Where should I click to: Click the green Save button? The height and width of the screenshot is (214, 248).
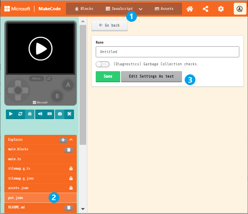tap(108, 76)
